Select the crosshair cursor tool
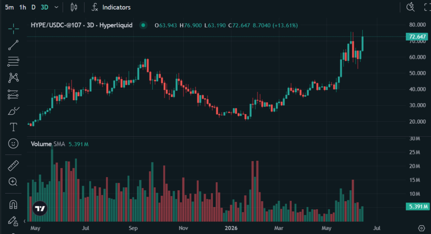 pos(13,29)
